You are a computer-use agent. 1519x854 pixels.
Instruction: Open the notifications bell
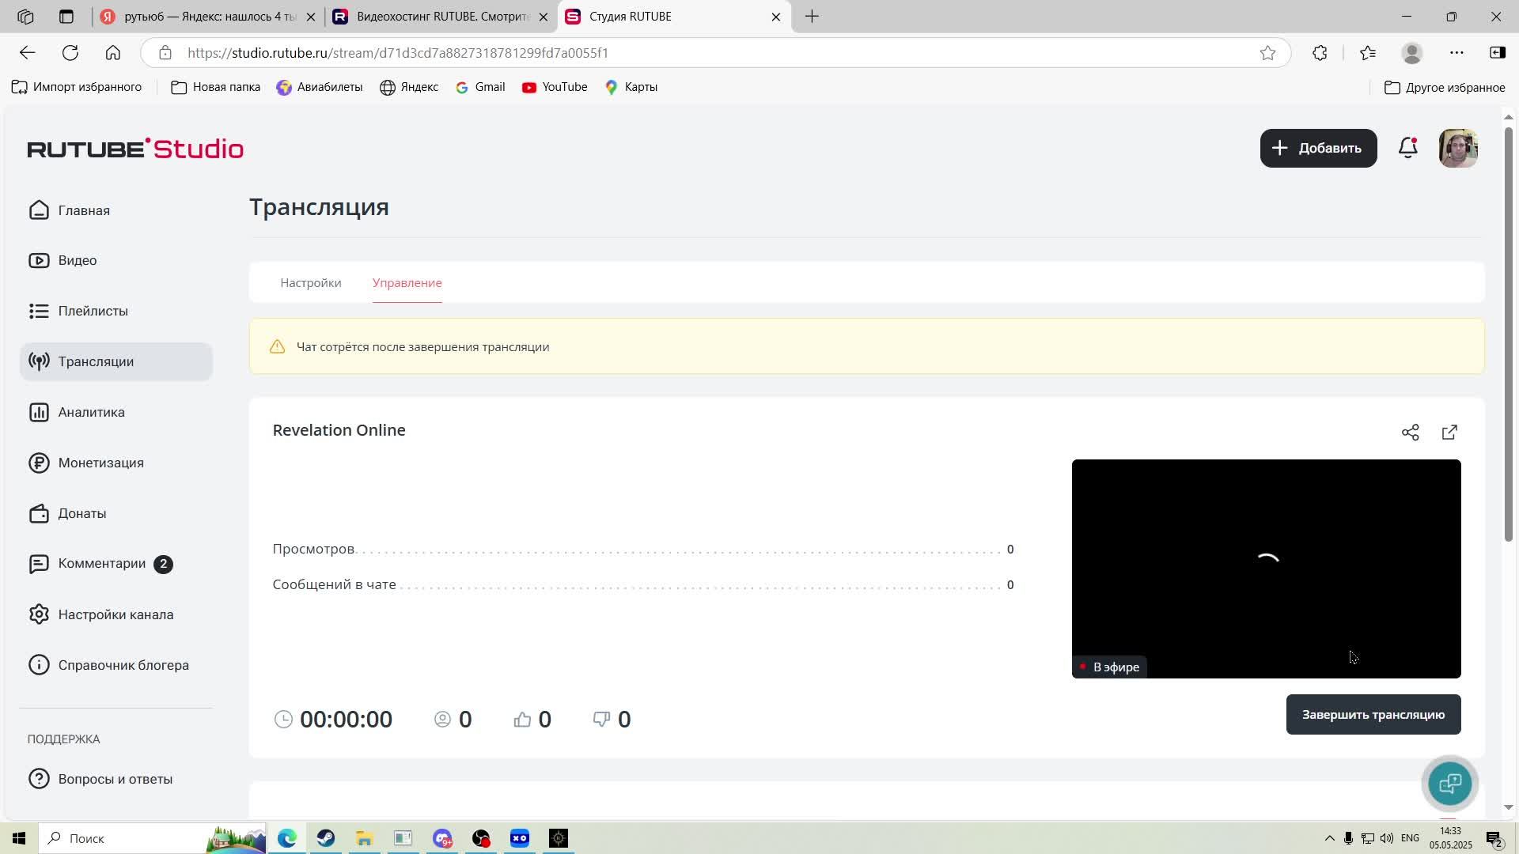1407,148
